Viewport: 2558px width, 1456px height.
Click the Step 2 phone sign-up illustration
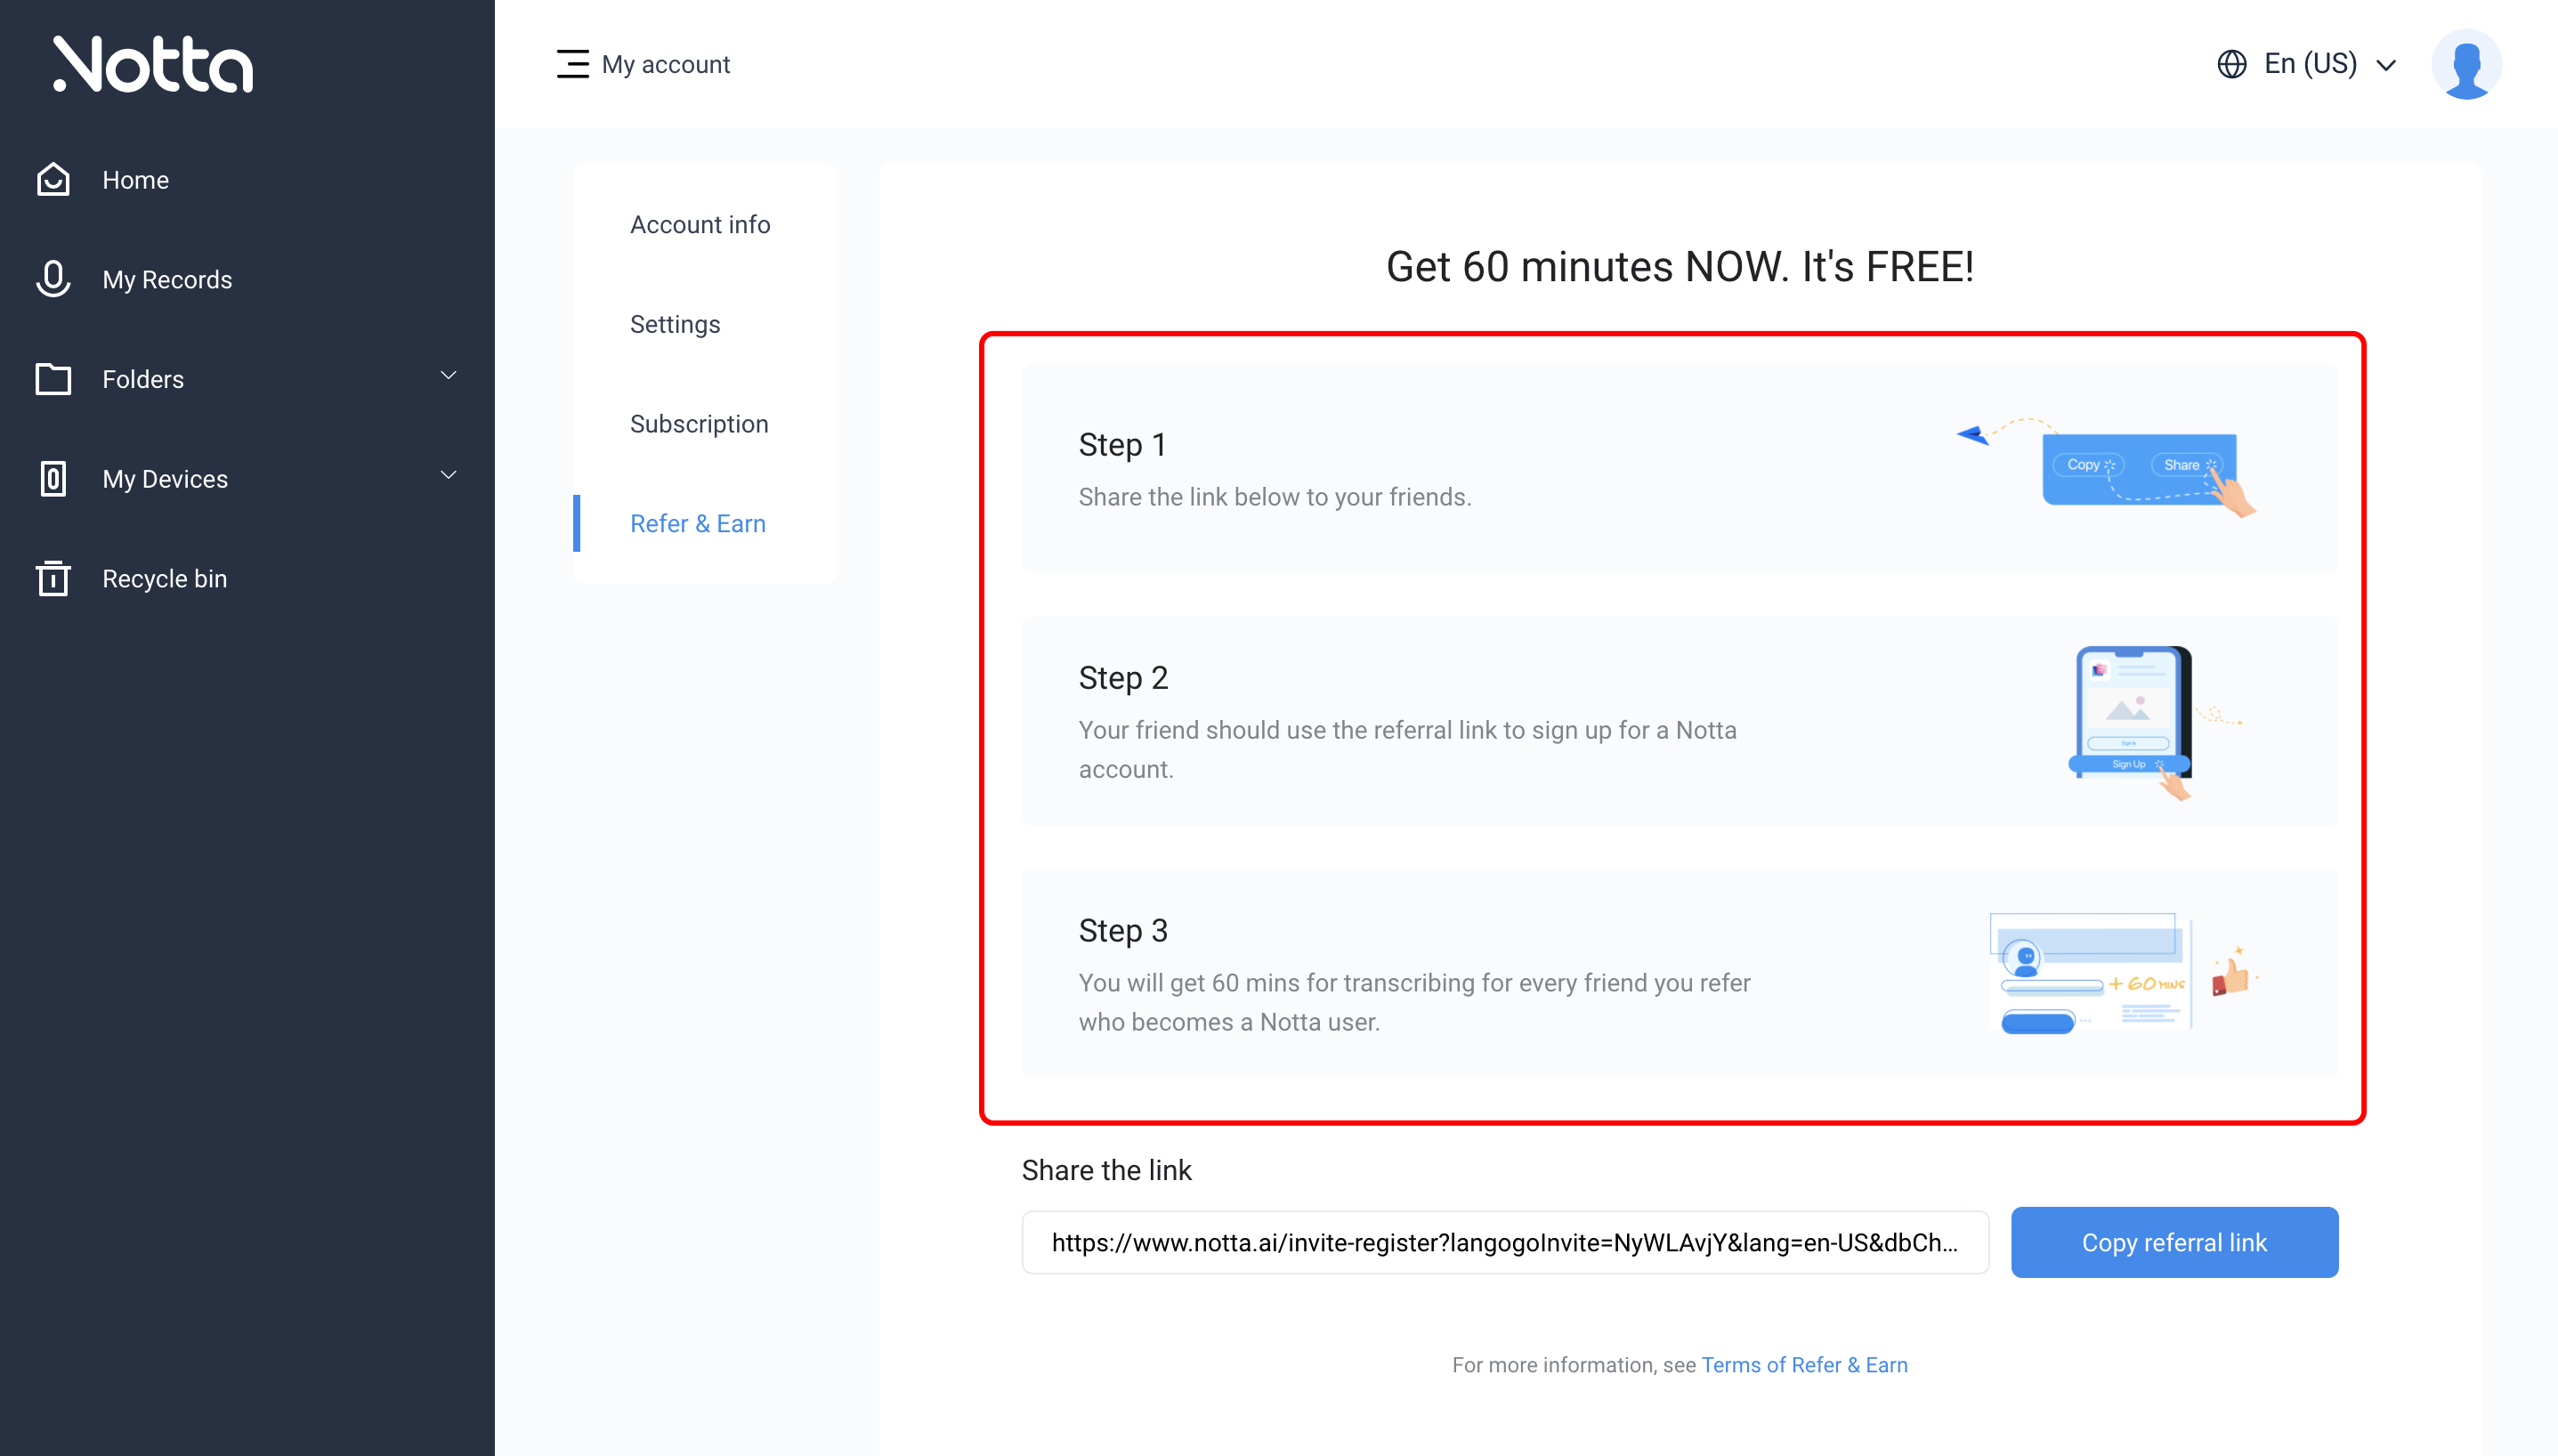[x=2153, y=722]
